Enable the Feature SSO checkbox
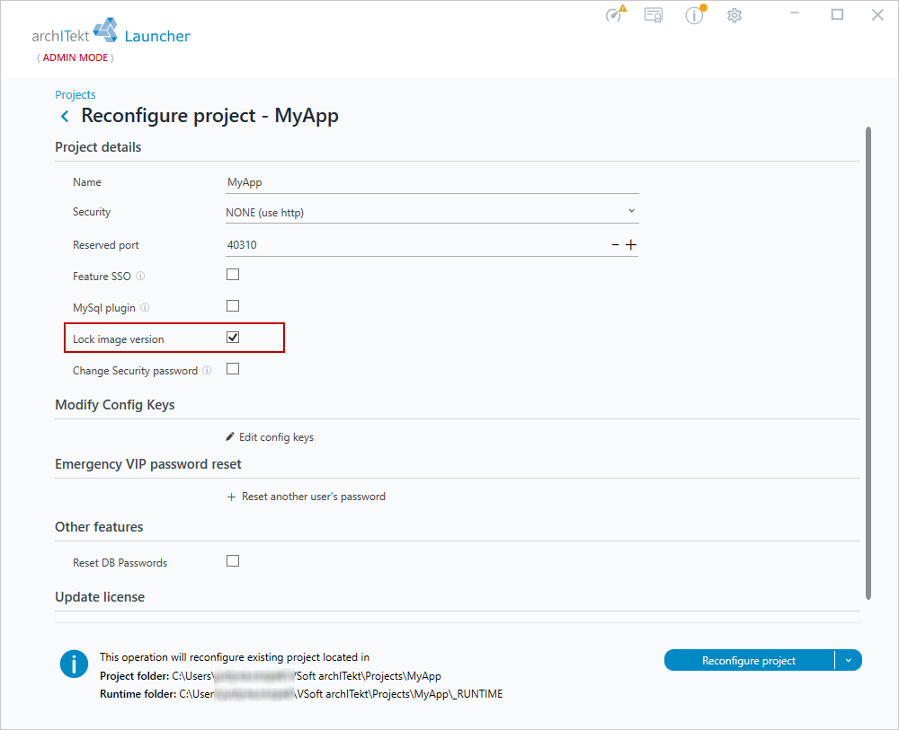This screenshot has height=730, width=899. 233,274
